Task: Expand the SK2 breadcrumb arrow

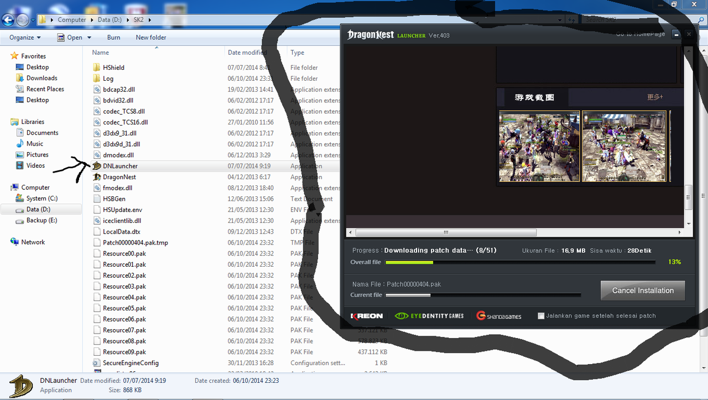Action: (149, 20)
